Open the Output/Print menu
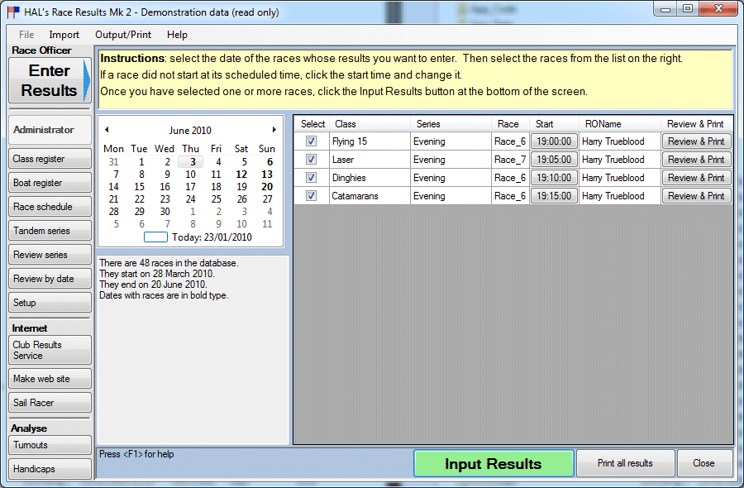744x488 pixels. [123, 35]
